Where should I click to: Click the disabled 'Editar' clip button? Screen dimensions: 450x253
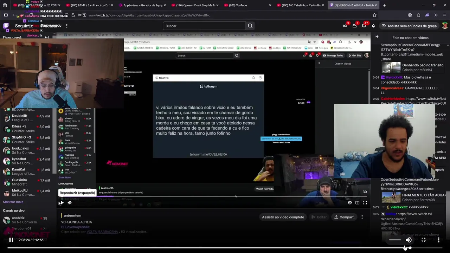(319, 217)
